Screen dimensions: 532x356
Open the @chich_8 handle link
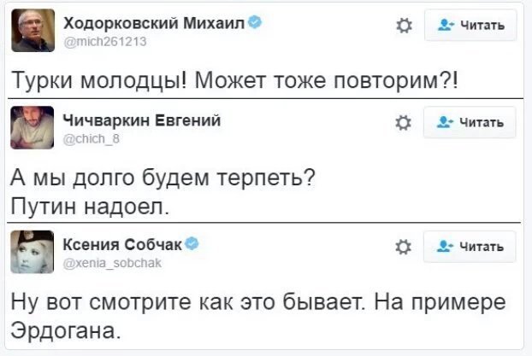click(92, 139)
